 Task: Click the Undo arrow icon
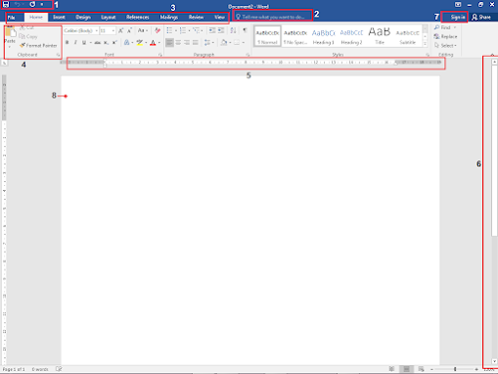coord(17,4)
